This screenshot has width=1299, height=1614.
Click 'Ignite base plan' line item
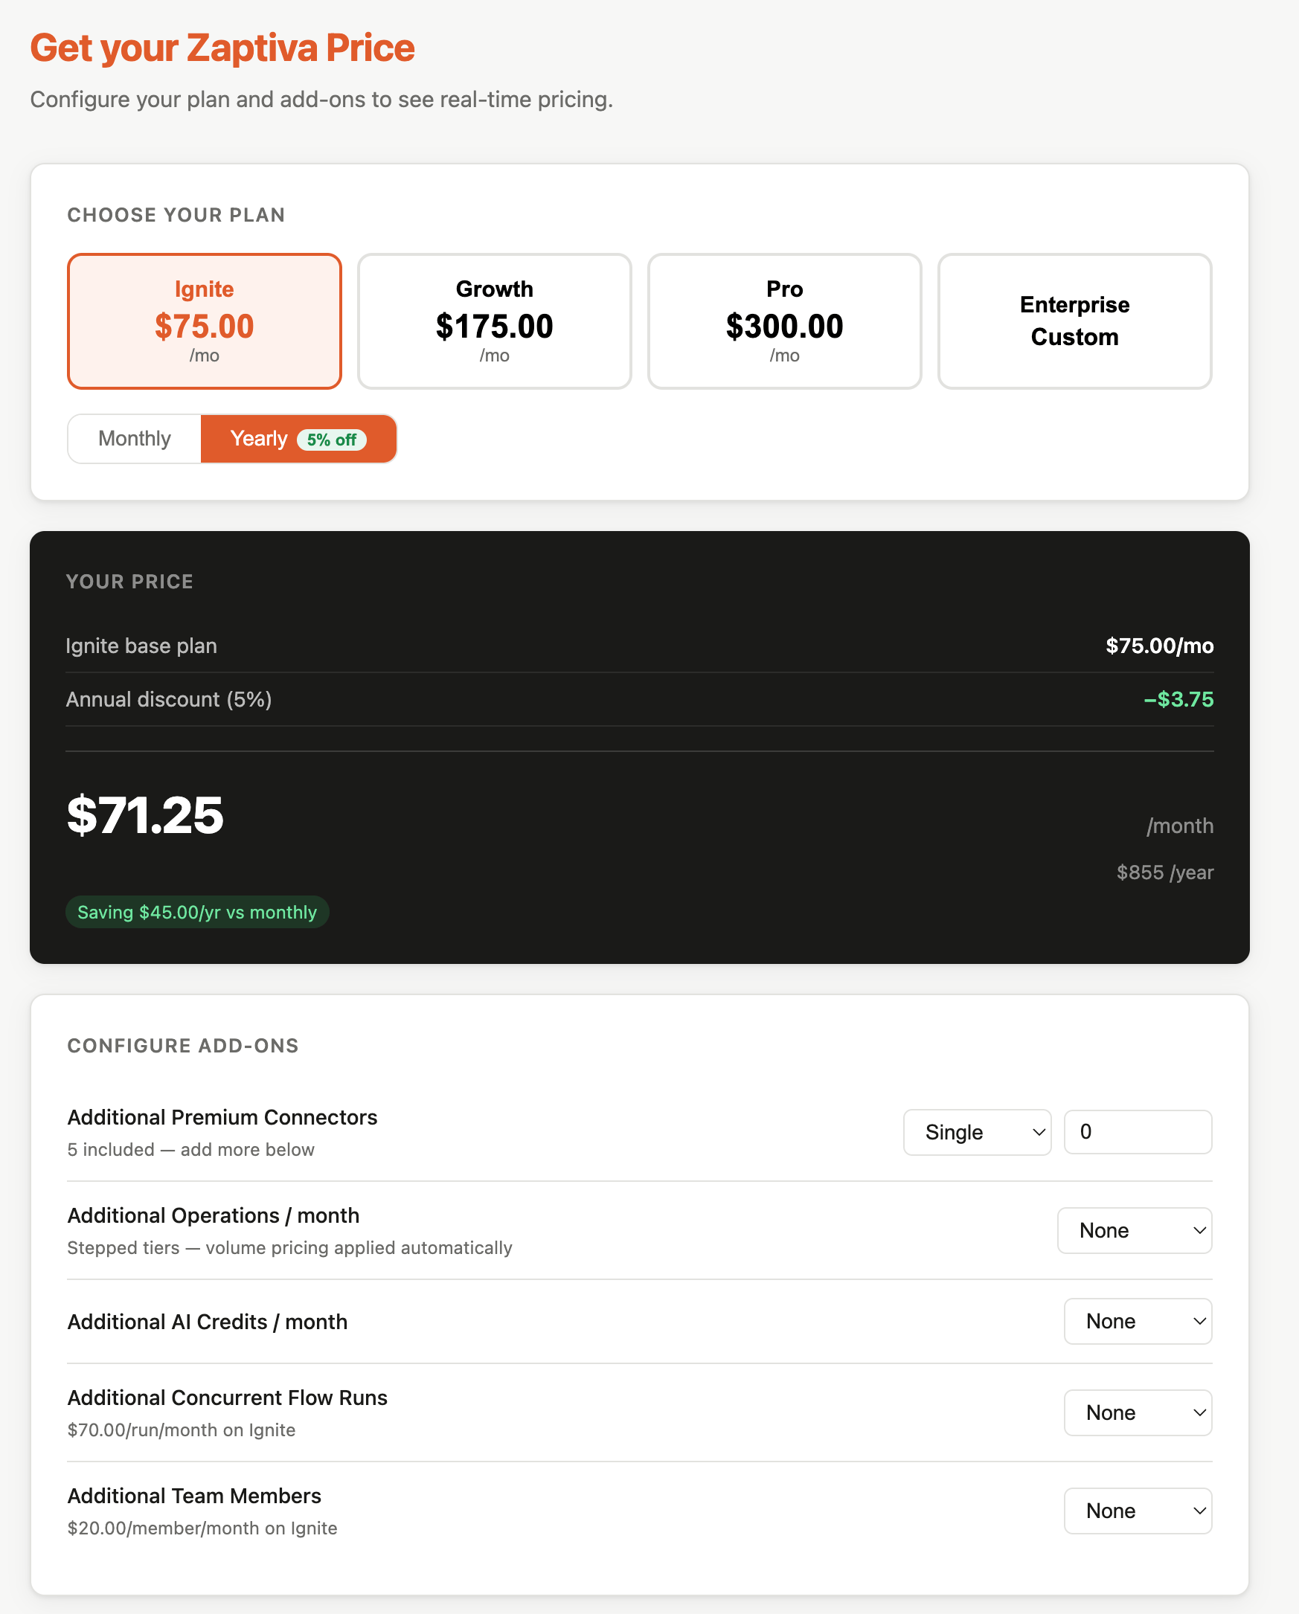(x=141, y=646)
